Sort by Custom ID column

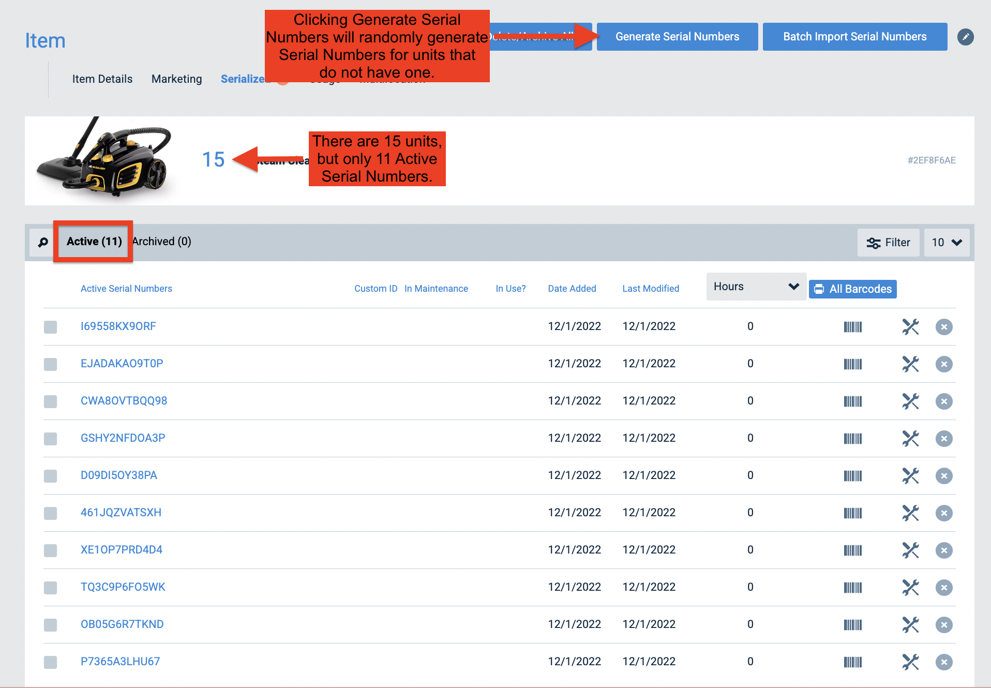(x=376, y=289)
